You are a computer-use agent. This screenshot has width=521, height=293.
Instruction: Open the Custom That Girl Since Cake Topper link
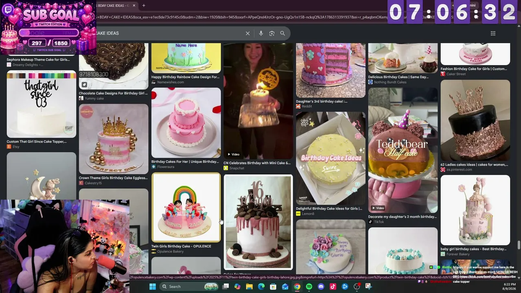(x=37, y=142)
